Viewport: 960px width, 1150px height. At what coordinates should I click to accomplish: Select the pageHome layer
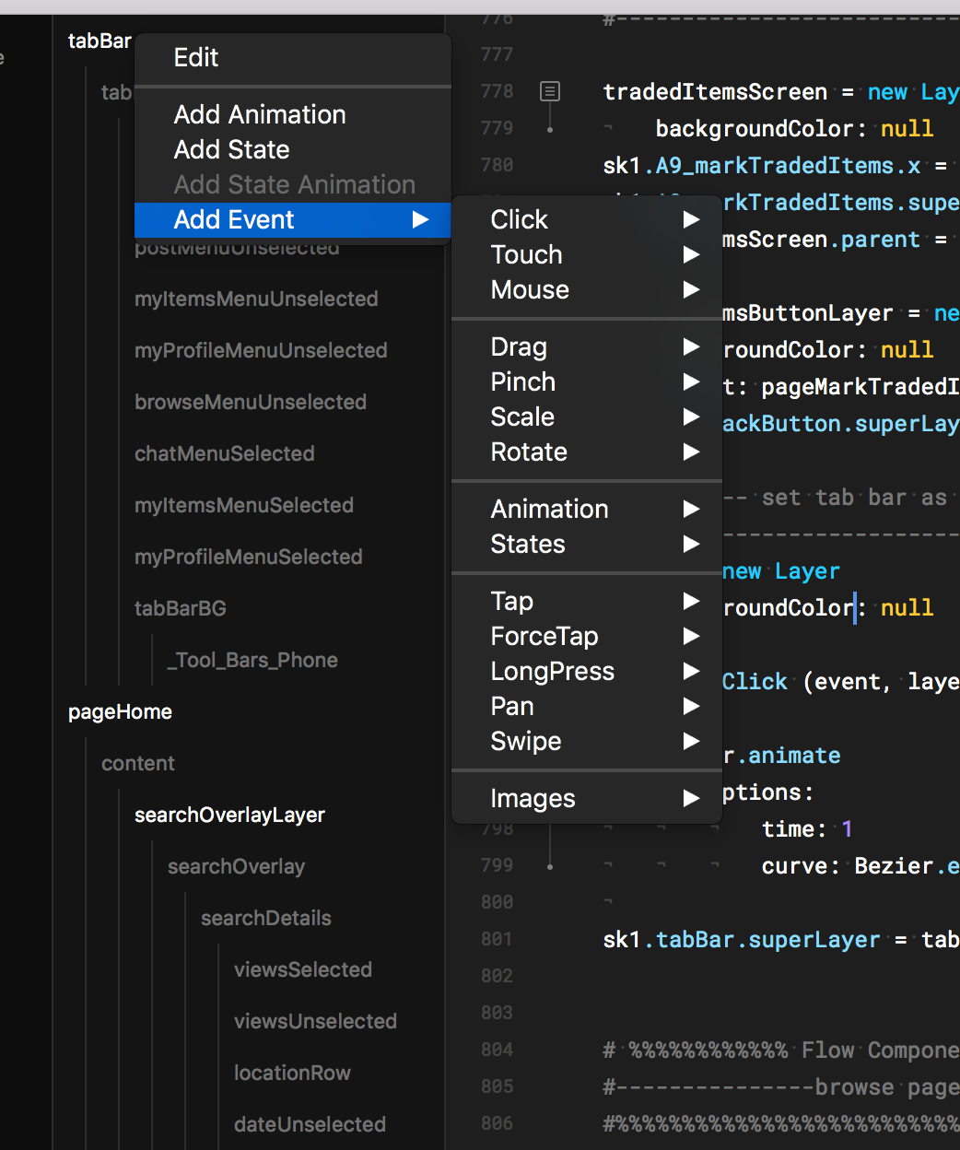(120, 711)
